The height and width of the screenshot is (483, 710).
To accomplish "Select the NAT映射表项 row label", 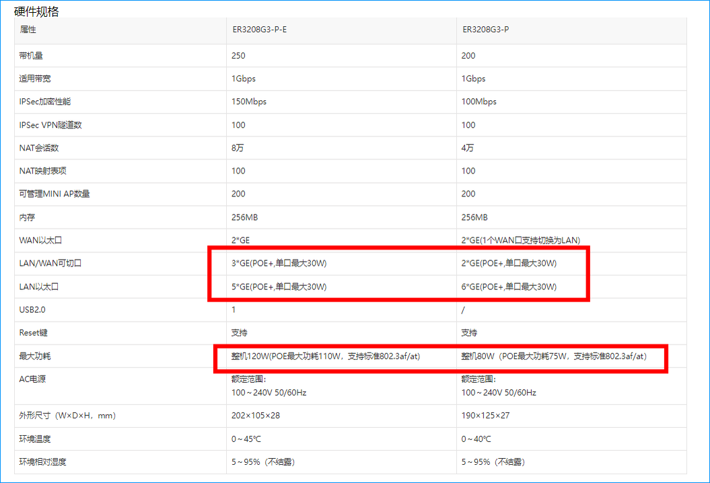I will click(x=42, y=171).
